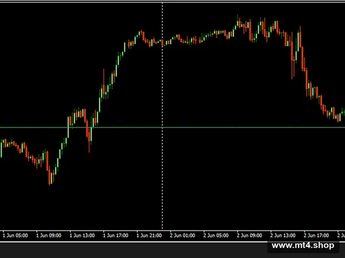This screenshot has height=258, width=345.
Task: Click the "1 Jun 13:00" time axis label
Action: (82, 235)
